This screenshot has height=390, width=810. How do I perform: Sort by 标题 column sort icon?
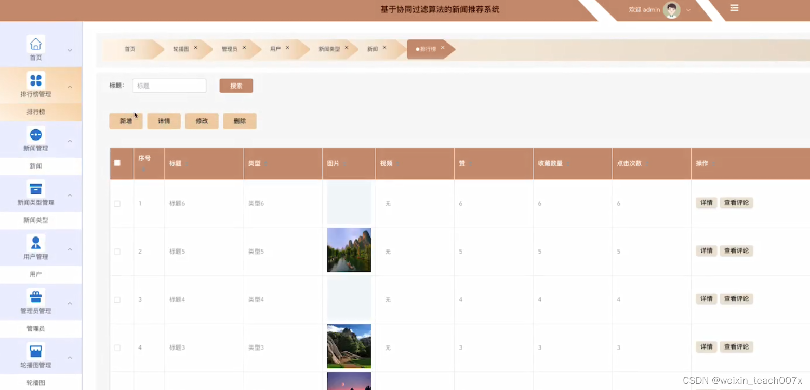[187, 163]
